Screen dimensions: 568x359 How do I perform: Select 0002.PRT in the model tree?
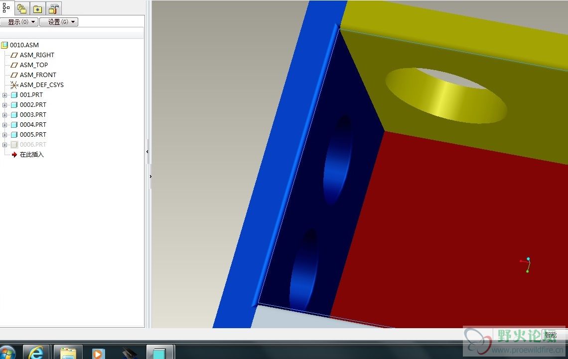33,105
